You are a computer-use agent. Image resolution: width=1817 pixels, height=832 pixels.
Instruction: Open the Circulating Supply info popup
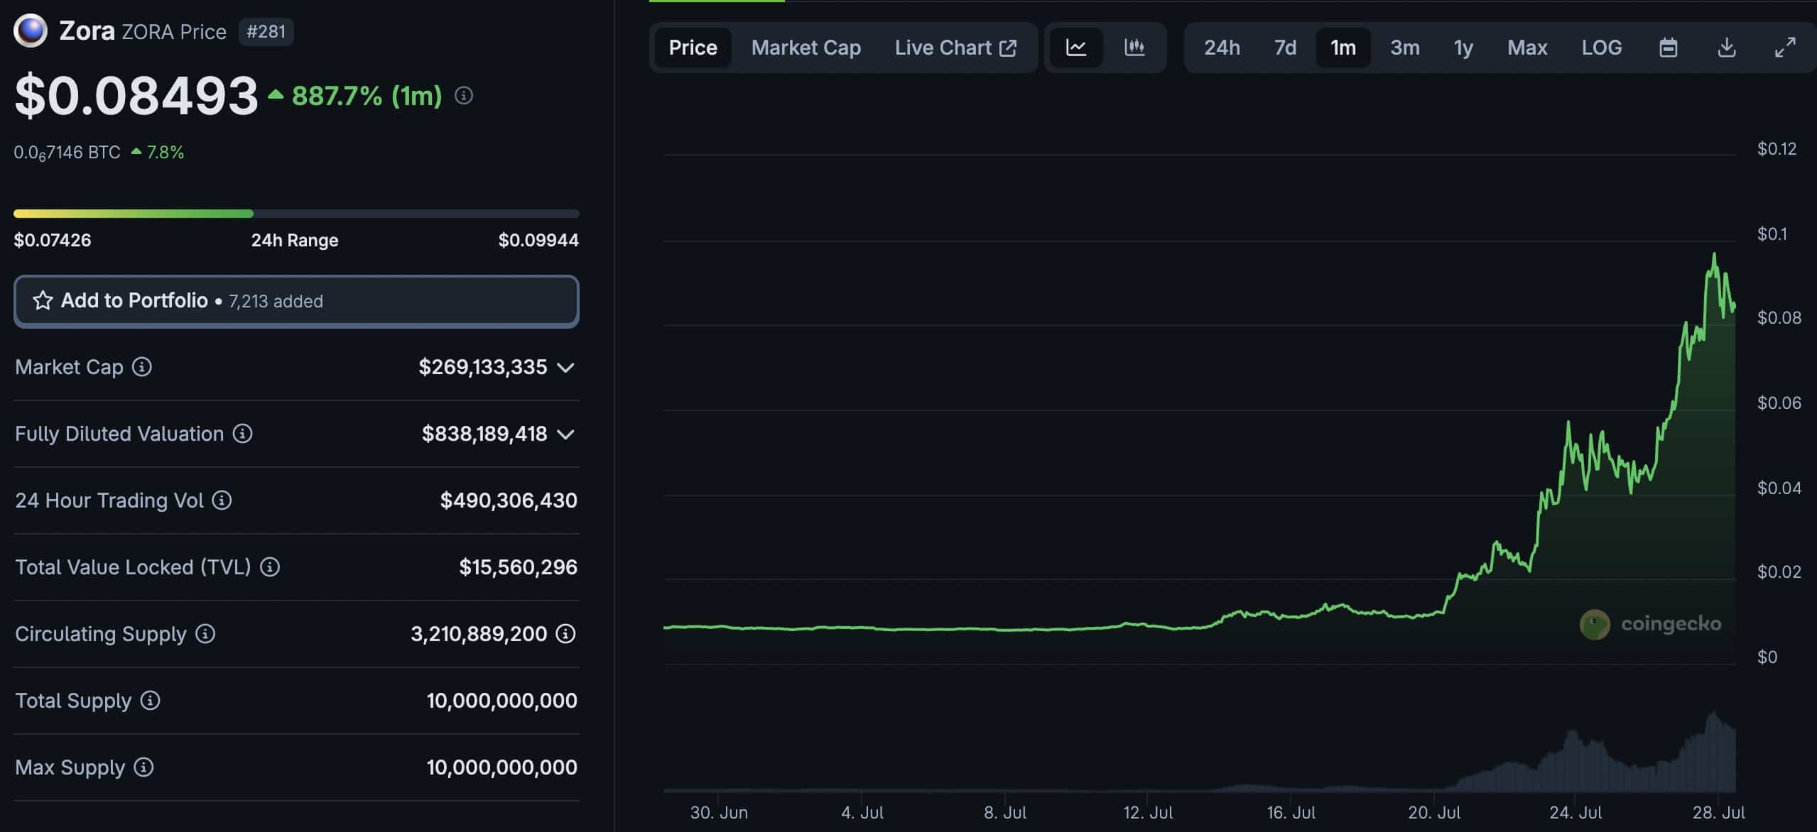click(205, 634)
